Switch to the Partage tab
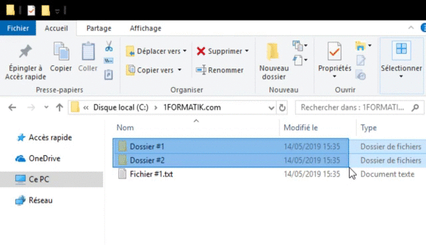The width and height of the screenshot is (426, 245). coord(99,28)
